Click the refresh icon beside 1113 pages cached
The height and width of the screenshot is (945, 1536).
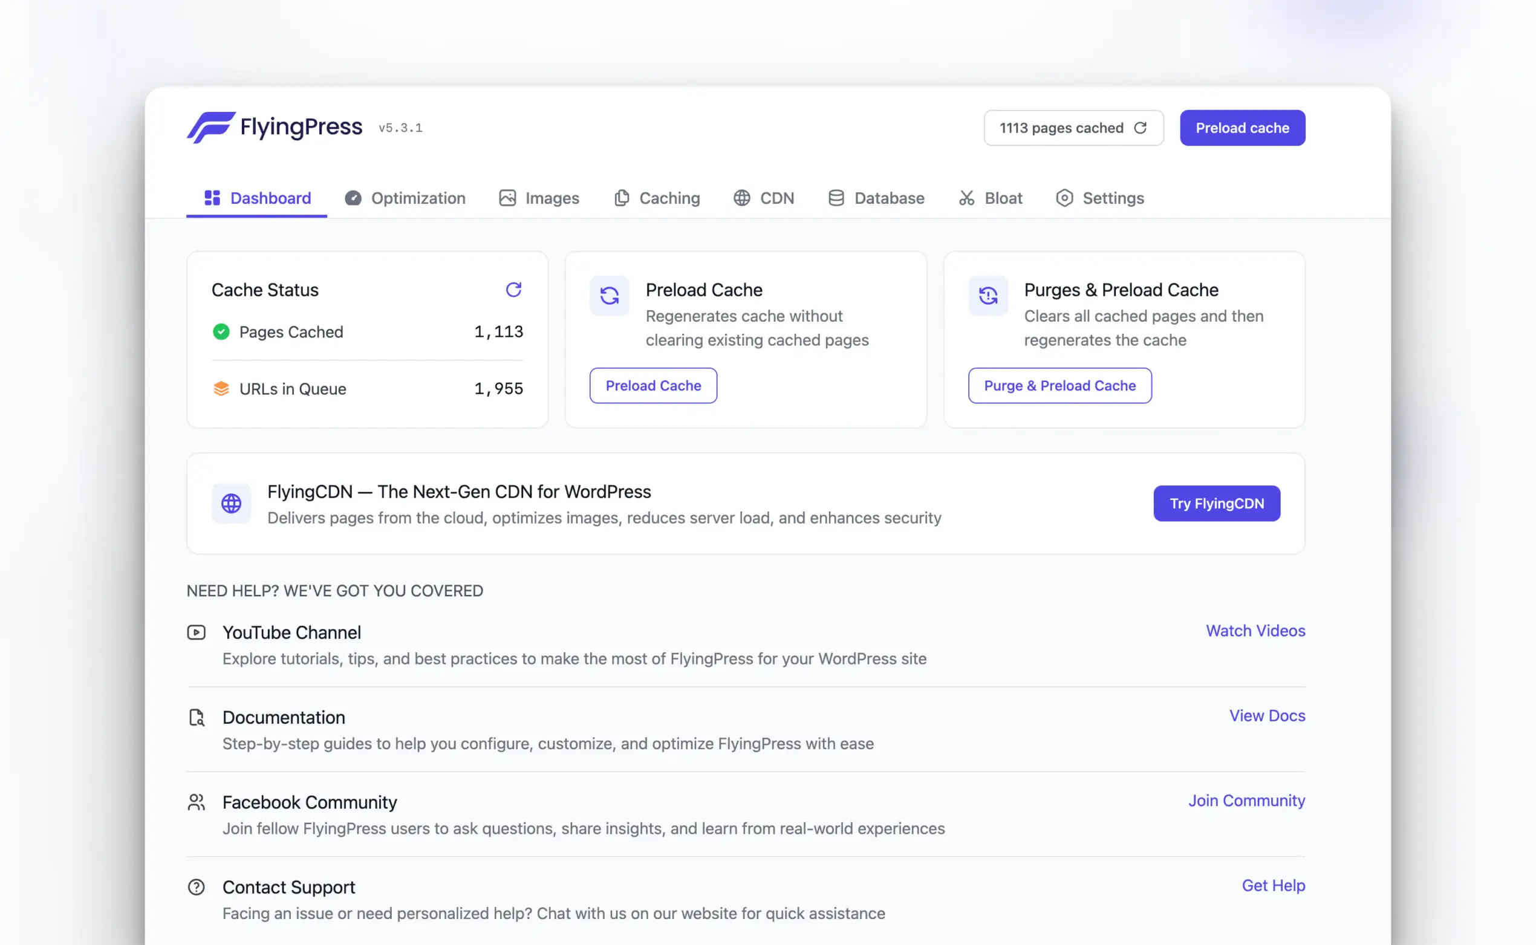1141,128
